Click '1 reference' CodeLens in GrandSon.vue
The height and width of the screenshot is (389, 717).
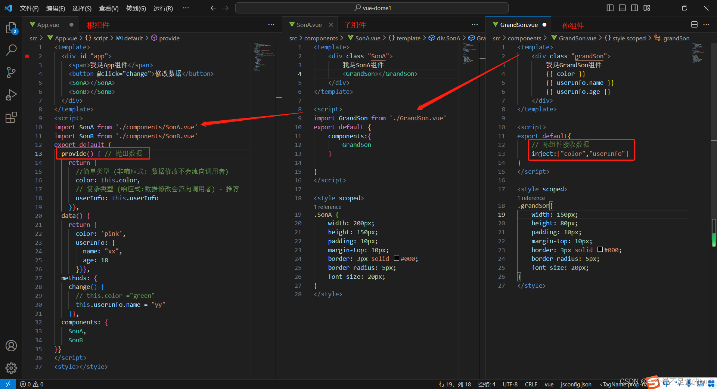531,198
